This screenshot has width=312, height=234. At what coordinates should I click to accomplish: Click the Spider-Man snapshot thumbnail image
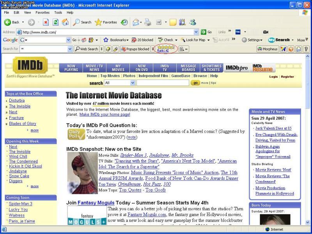pos(82,173)
